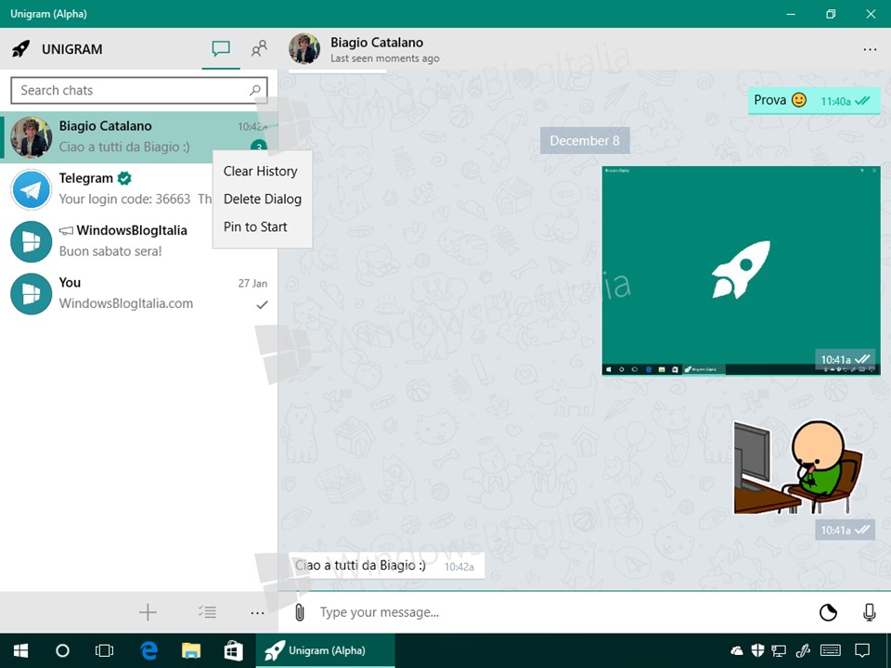The width and height of the screenshot is (891, 668).
Task: Switch to the Contacts tab icon
Action: tap(259, 49)
